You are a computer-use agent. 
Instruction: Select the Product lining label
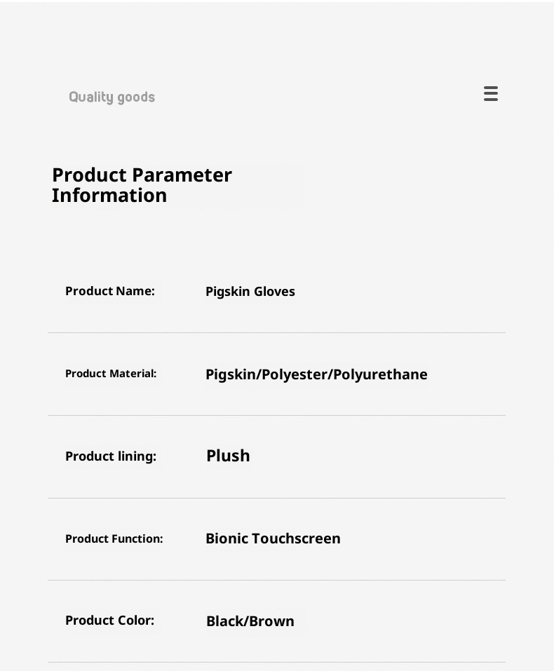pyautogui.click(x=111, y=456)
